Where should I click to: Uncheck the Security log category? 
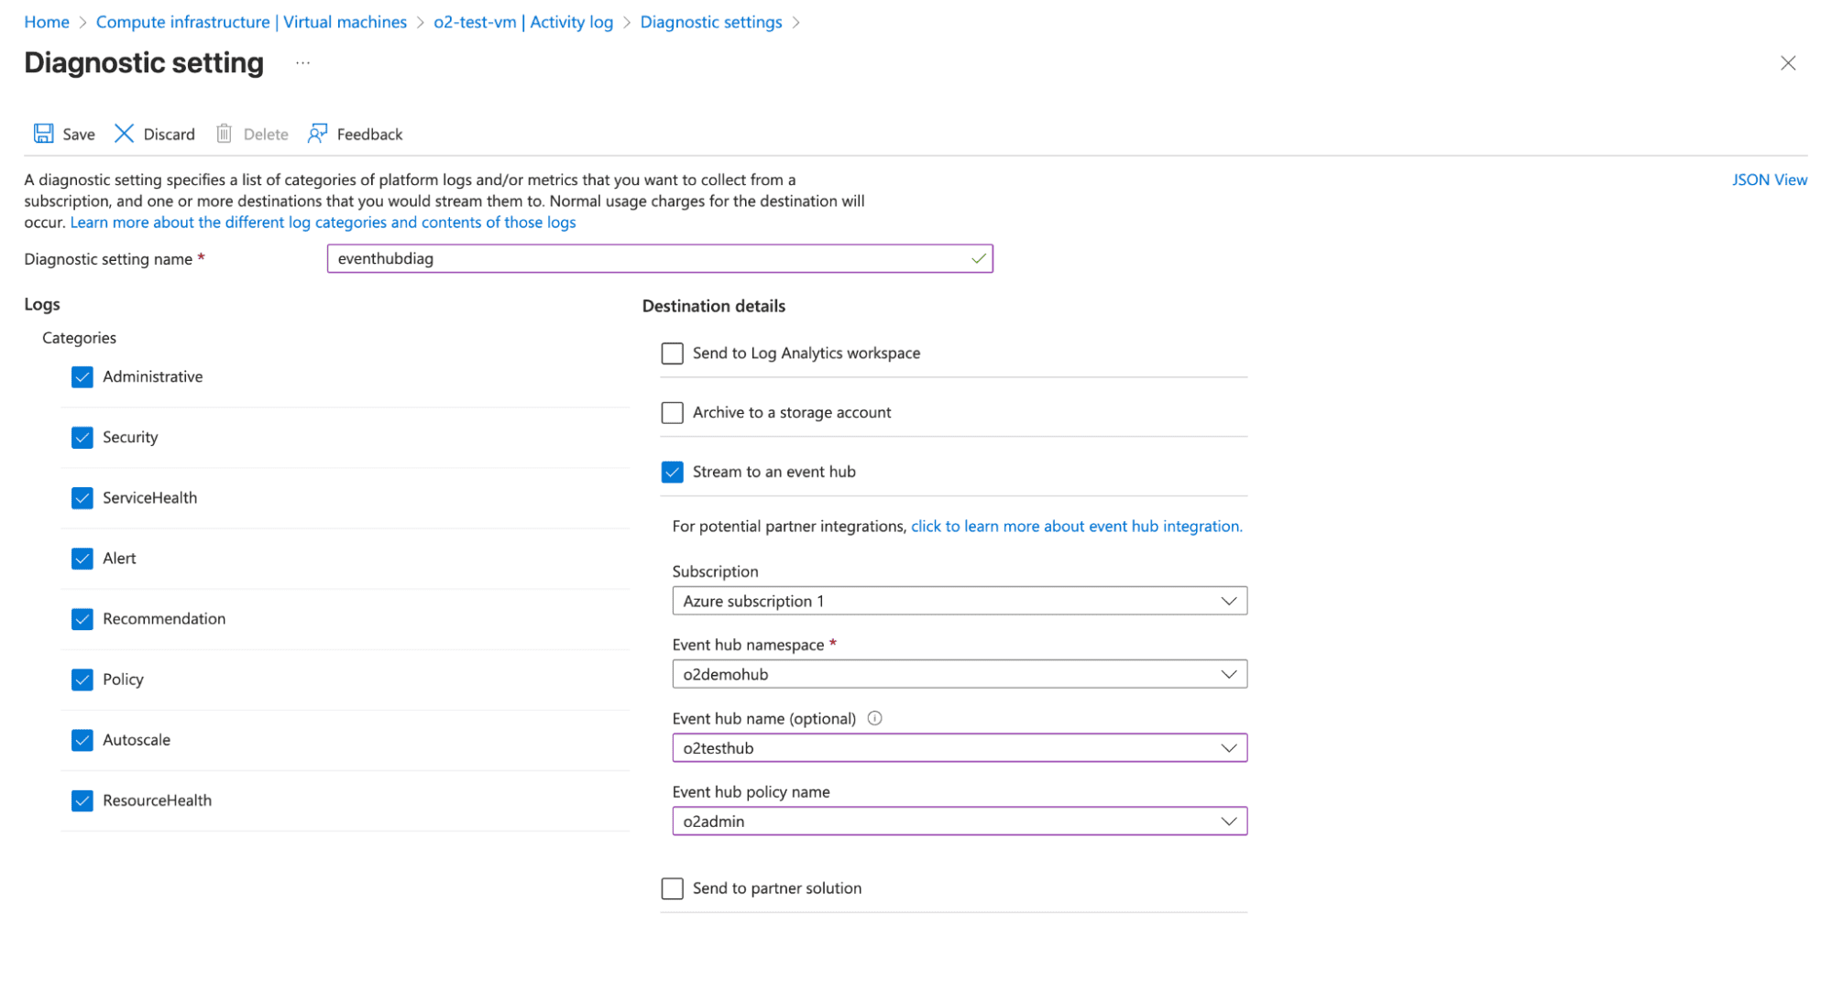(82, 437)
